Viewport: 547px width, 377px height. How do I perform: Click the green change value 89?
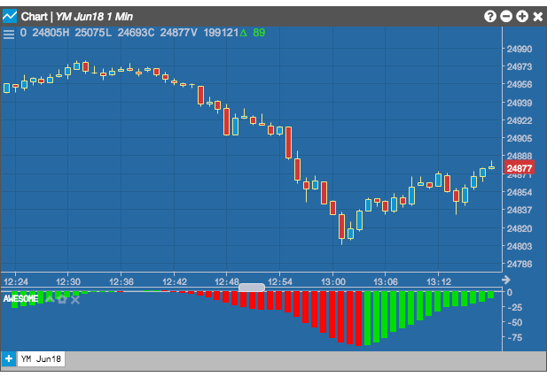point(259,33)
